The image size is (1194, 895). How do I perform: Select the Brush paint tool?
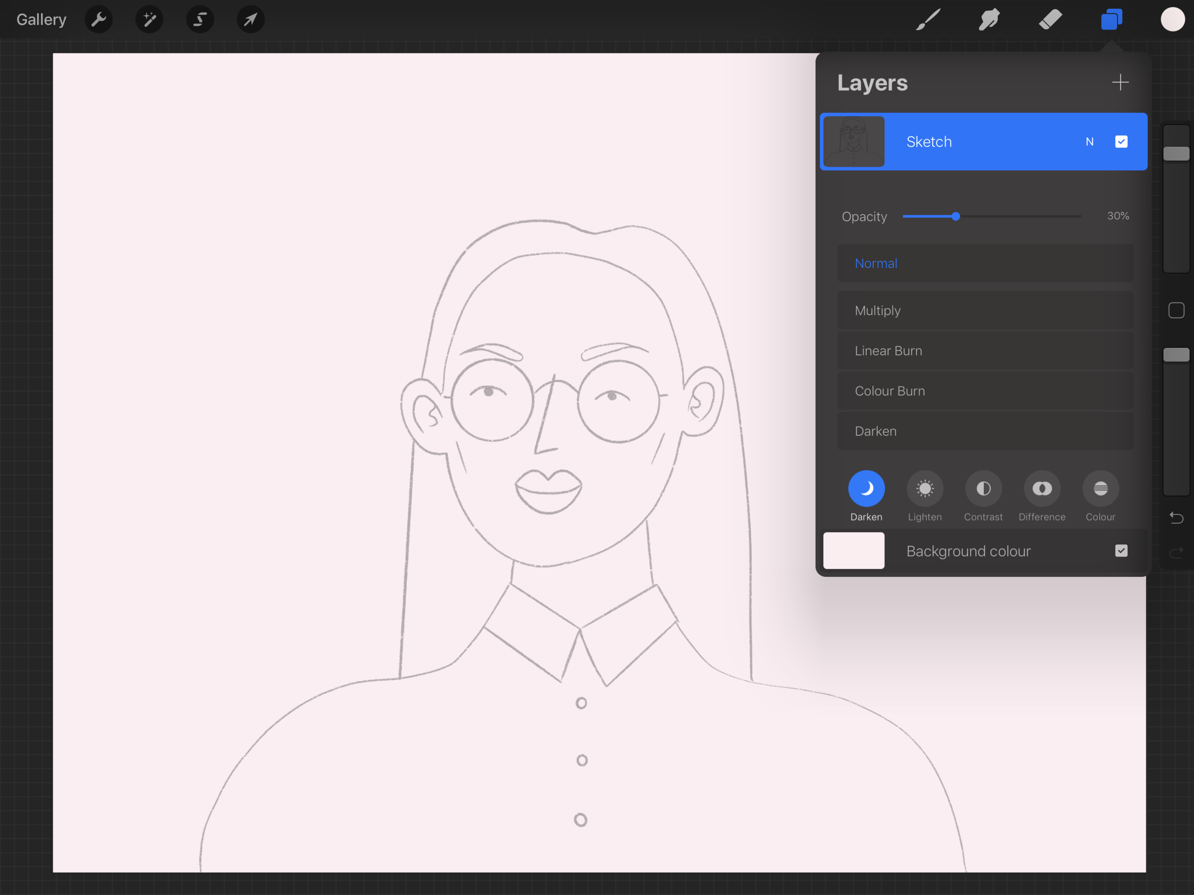(928, 20)
